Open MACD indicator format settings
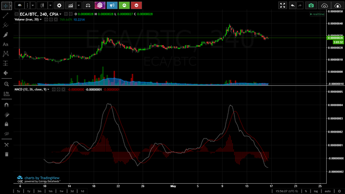 [x=59, y=89]
